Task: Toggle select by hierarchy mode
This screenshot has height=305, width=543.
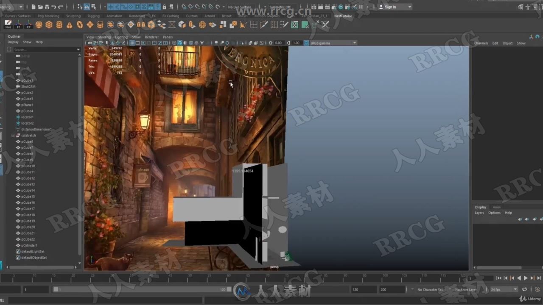Action: (79, 7)
